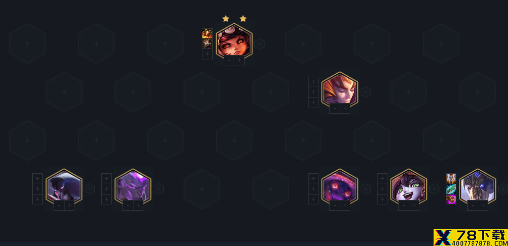The height and width of the screenshot is (246, 508).
Task: Click the fiery top item on Annie
Action: 207,33
